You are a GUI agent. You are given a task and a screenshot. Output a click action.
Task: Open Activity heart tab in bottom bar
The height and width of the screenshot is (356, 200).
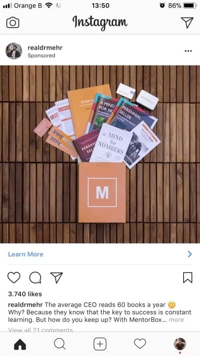[140, 344]
